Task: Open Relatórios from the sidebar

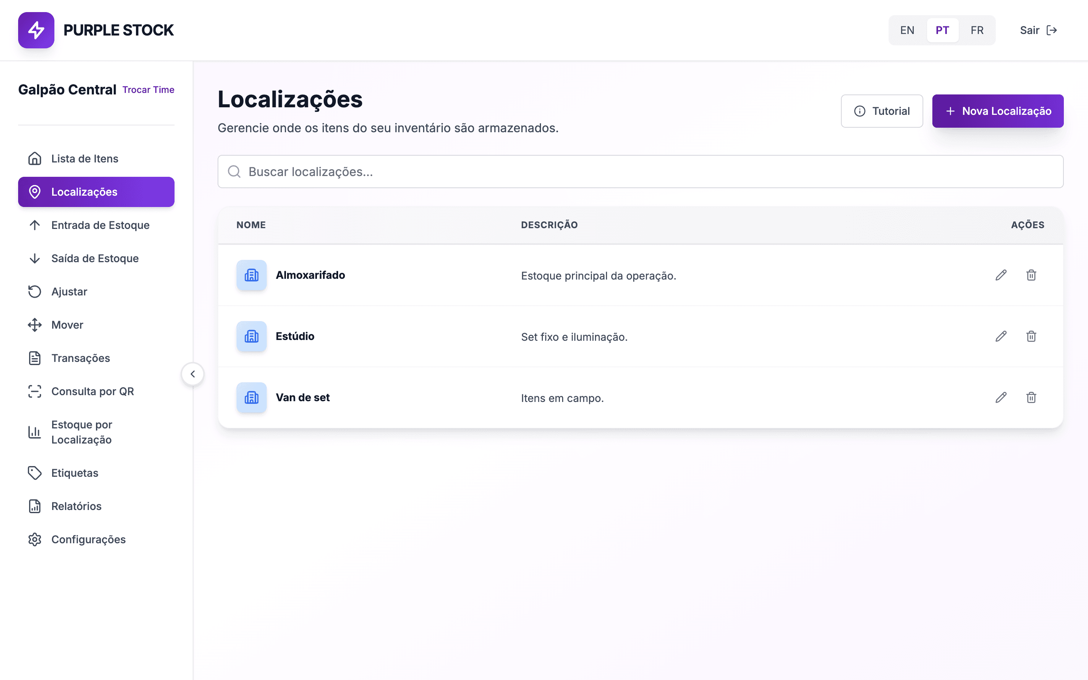Action: [x=96, y=506]
